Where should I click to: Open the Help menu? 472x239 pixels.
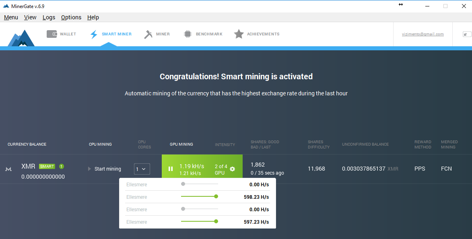pyautogui.click(x=93, y=17)
